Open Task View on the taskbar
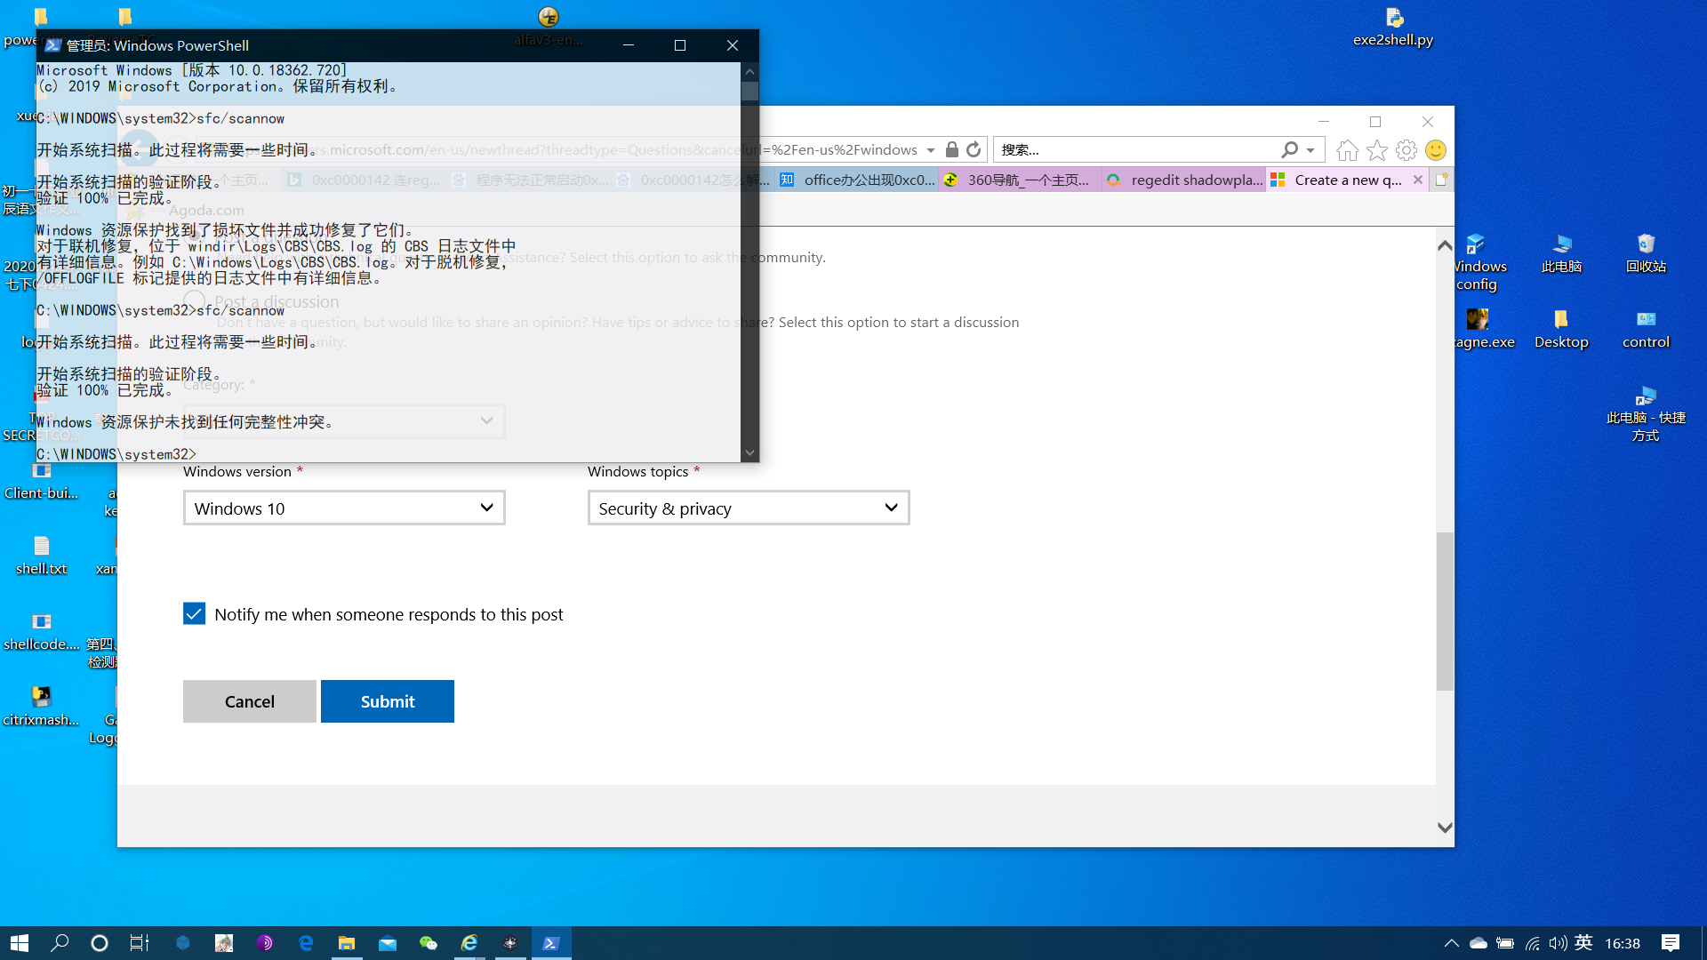Screen dimensions: 1707x960 point(140,943)
